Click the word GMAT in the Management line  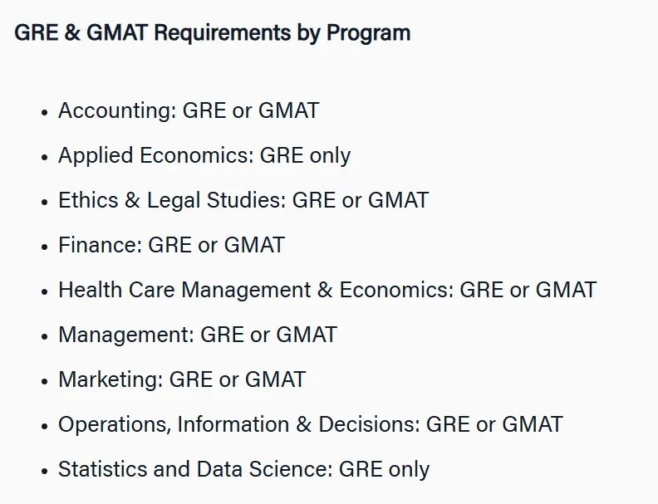[307, 335]
